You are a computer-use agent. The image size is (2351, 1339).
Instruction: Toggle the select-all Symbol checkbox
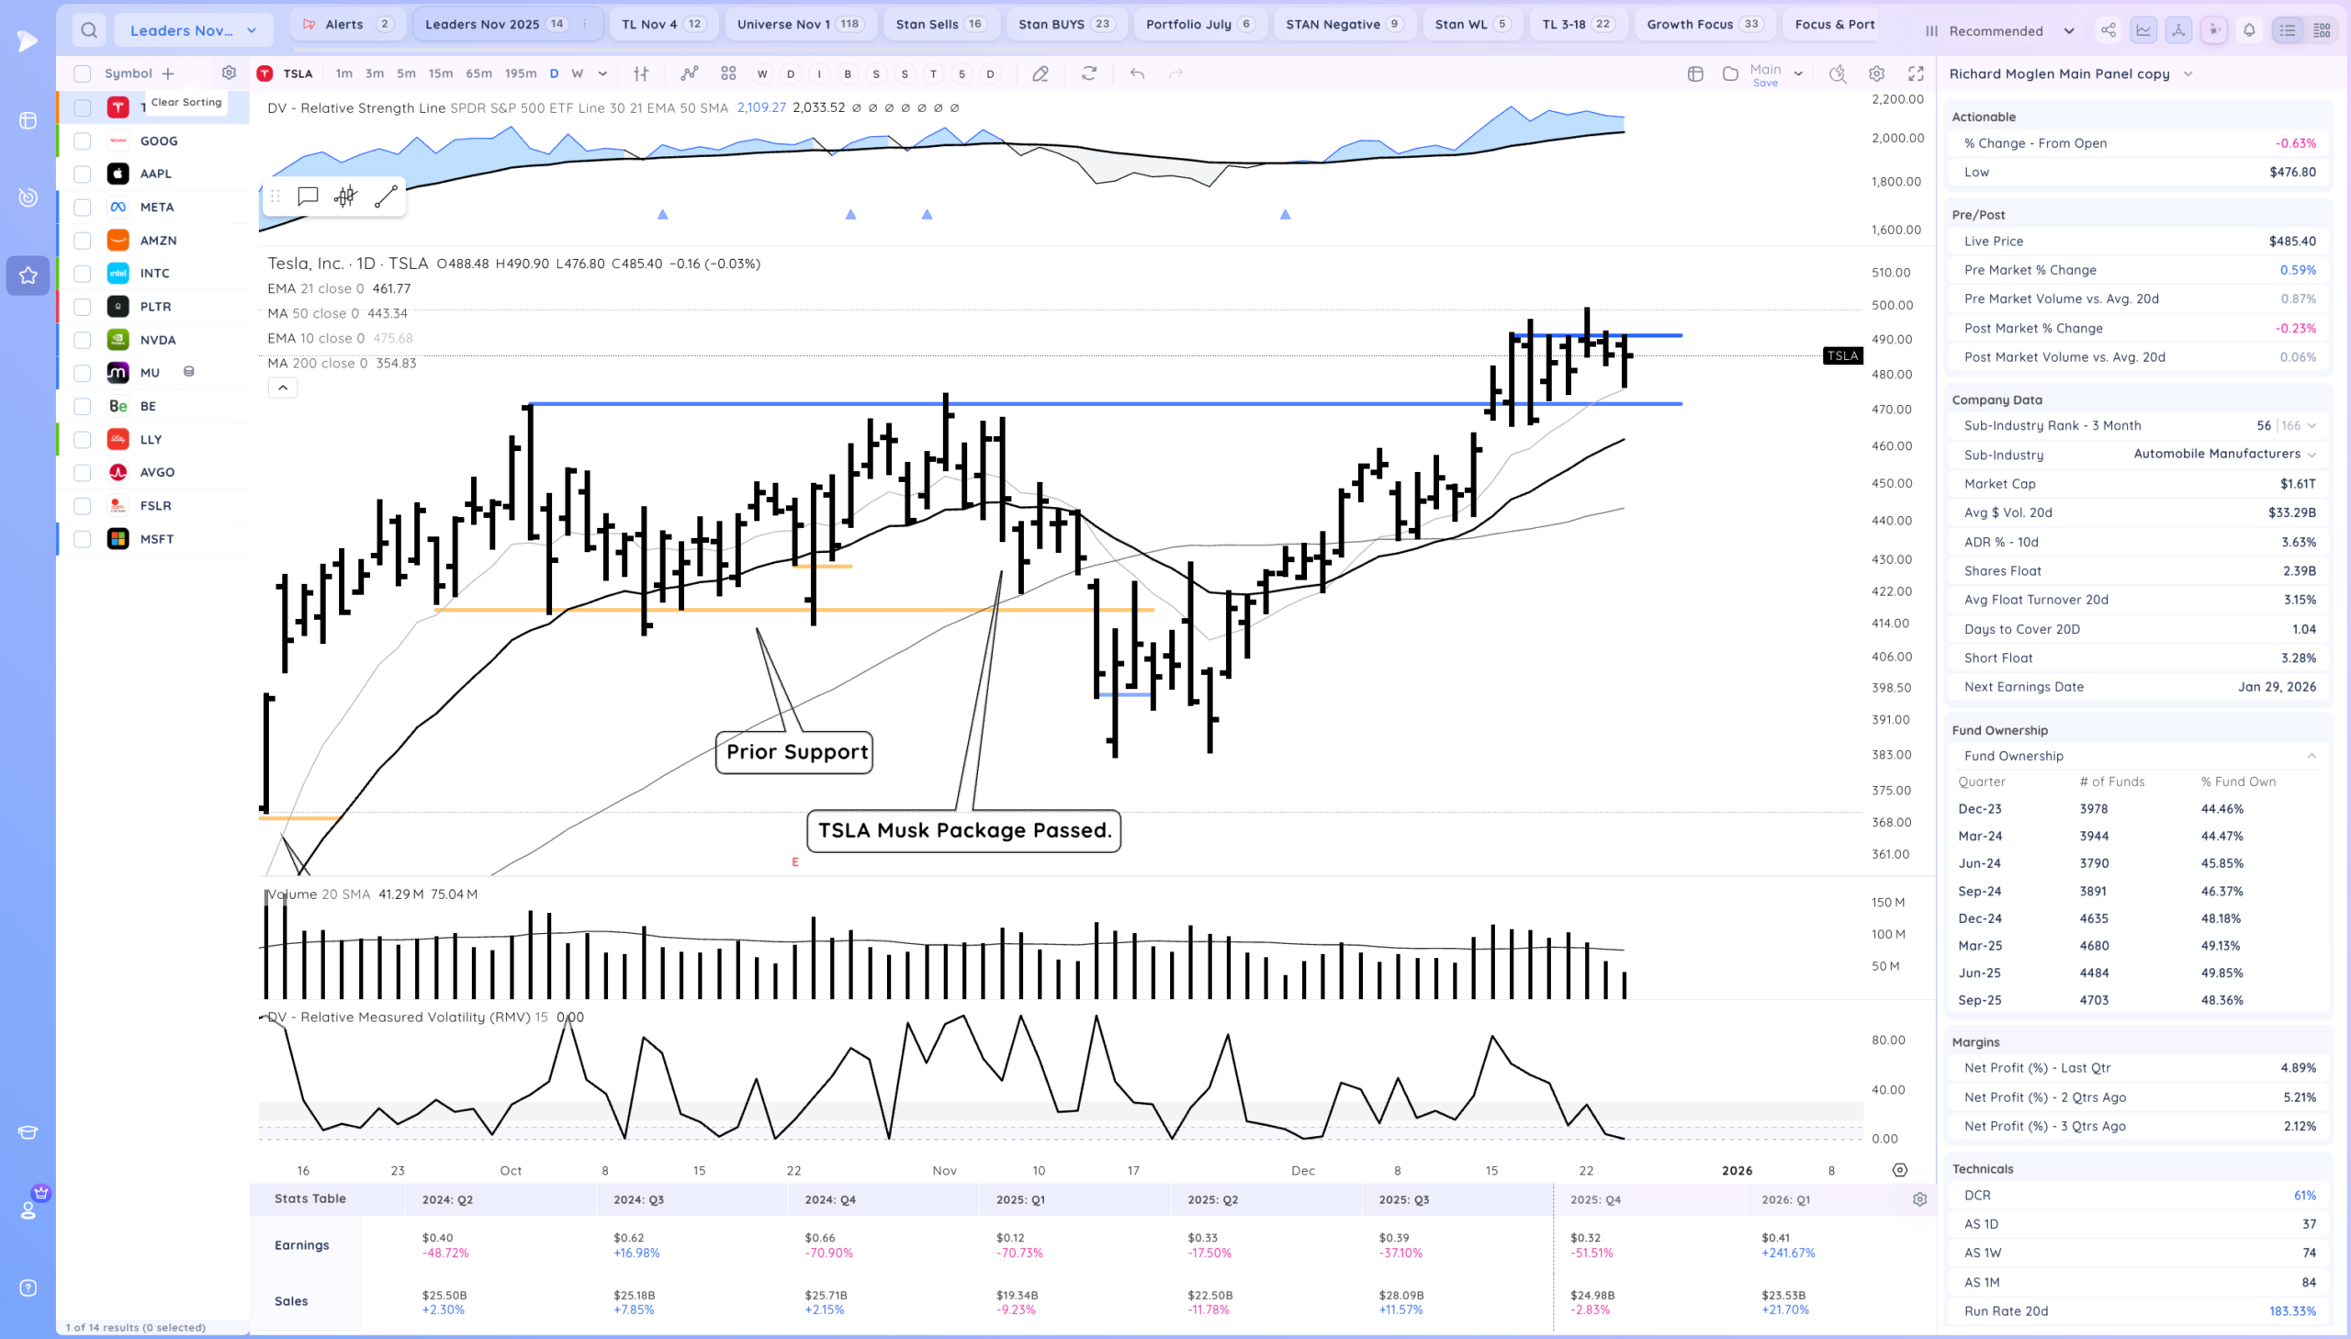coord(83,73)
